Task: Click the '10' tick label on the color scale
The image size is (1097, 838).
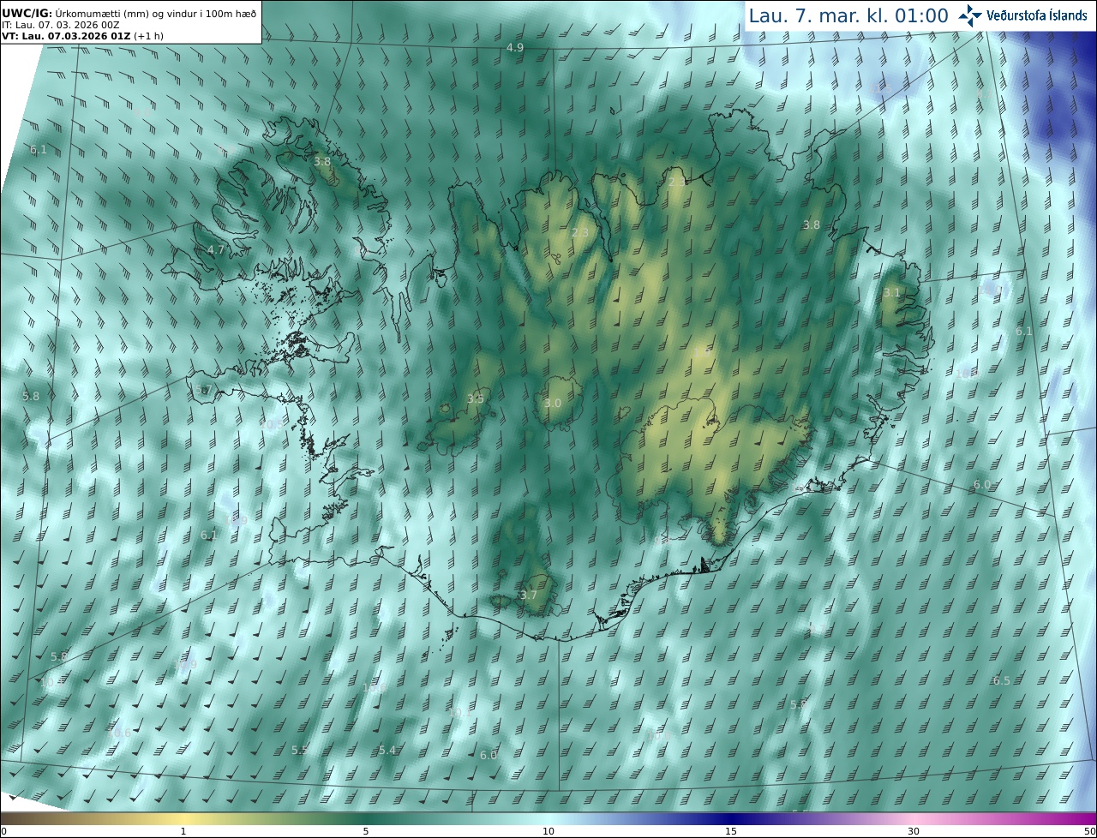Action: point(548,831)
